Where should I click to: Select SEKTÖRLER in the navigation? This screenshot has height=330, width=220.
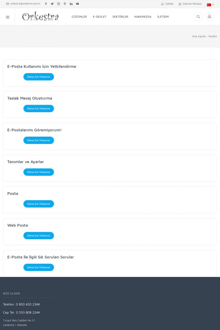pyautogui.click(x=120, y=17)
